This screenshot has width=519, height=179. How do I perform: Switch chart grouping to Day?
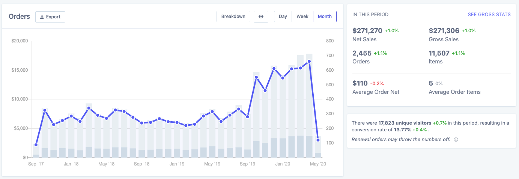coord(283,17)
